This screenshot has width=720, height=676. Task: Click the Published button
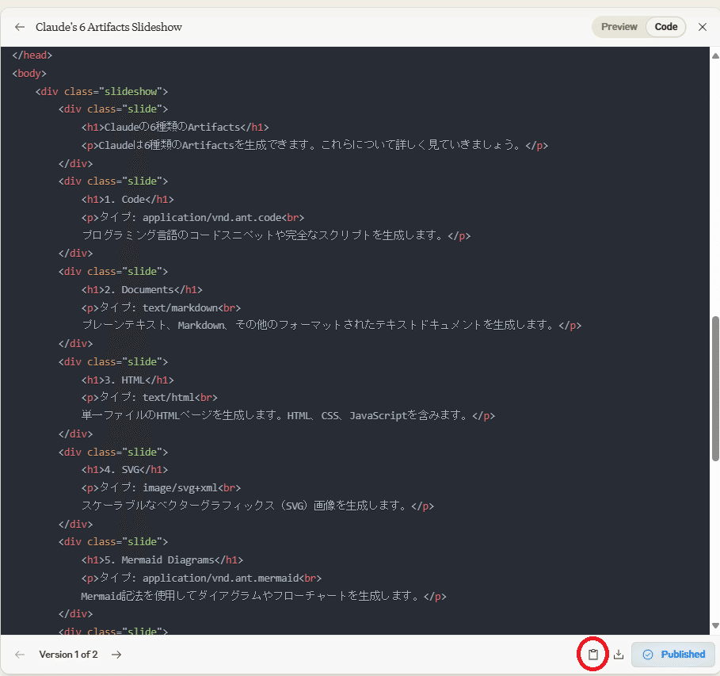673,655
